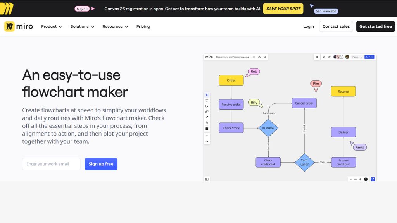
Task: Click the Anna cursor label
Action: 360,147
